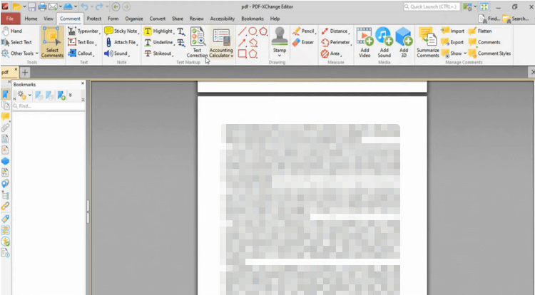Open the Show comments dropdown

(454, 53)
